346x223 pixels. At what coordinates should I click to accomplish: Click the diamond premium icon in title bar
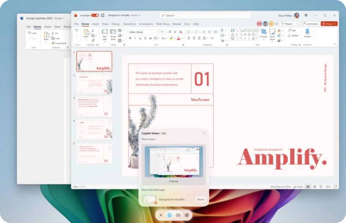click(306, 15)
